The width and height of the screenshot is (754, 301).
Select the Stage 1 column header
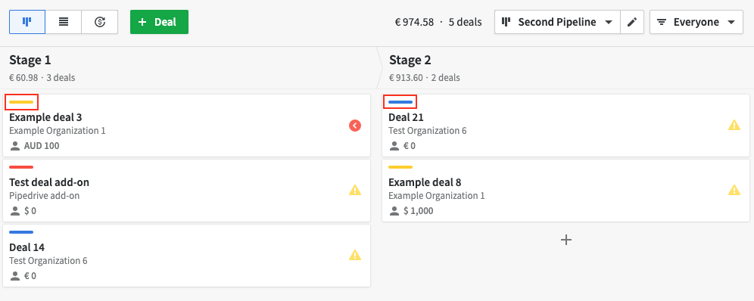[x=188, y=68]
